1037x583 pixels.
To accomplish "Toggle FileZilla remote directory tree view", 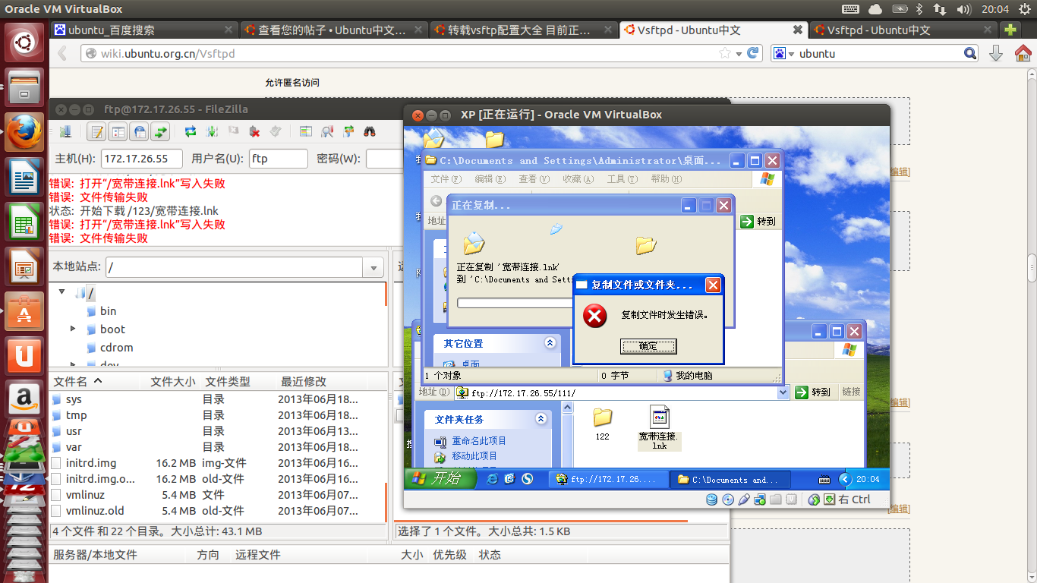I will click(139, 131).
